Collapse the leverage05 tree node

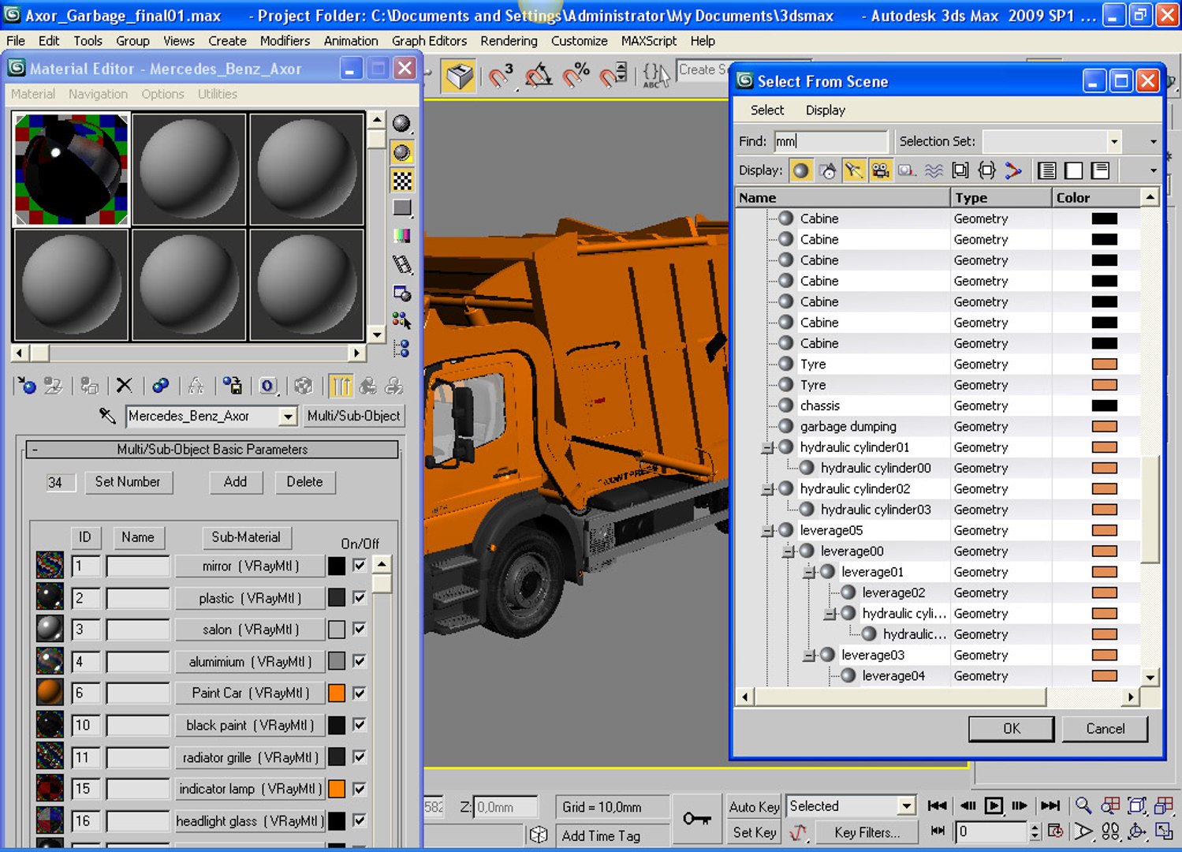click(x=767, y=531)
